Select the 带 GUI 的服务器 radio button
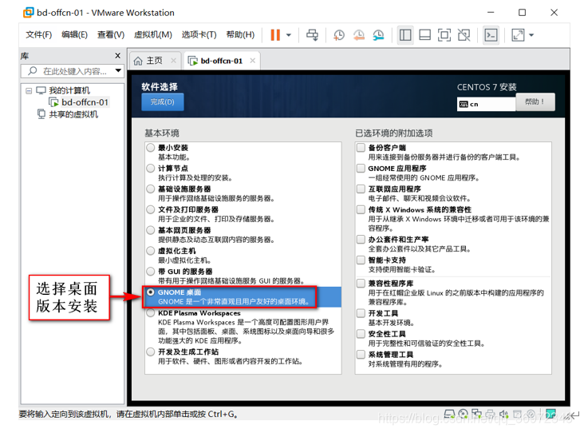The image size is (580, 433). click(151, 272)
